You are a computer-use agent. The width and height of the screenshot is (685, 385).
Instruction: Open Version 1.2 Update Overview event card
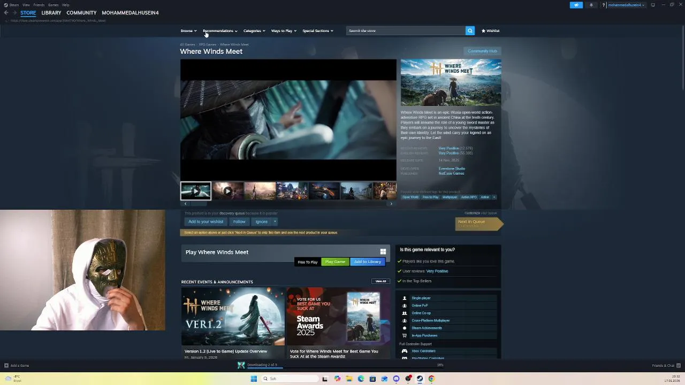coord(233,324)
